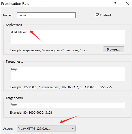The width and height of the screenshot is (132, 134).
Task: Open the Browse... file picker
Action: (114, 49)
